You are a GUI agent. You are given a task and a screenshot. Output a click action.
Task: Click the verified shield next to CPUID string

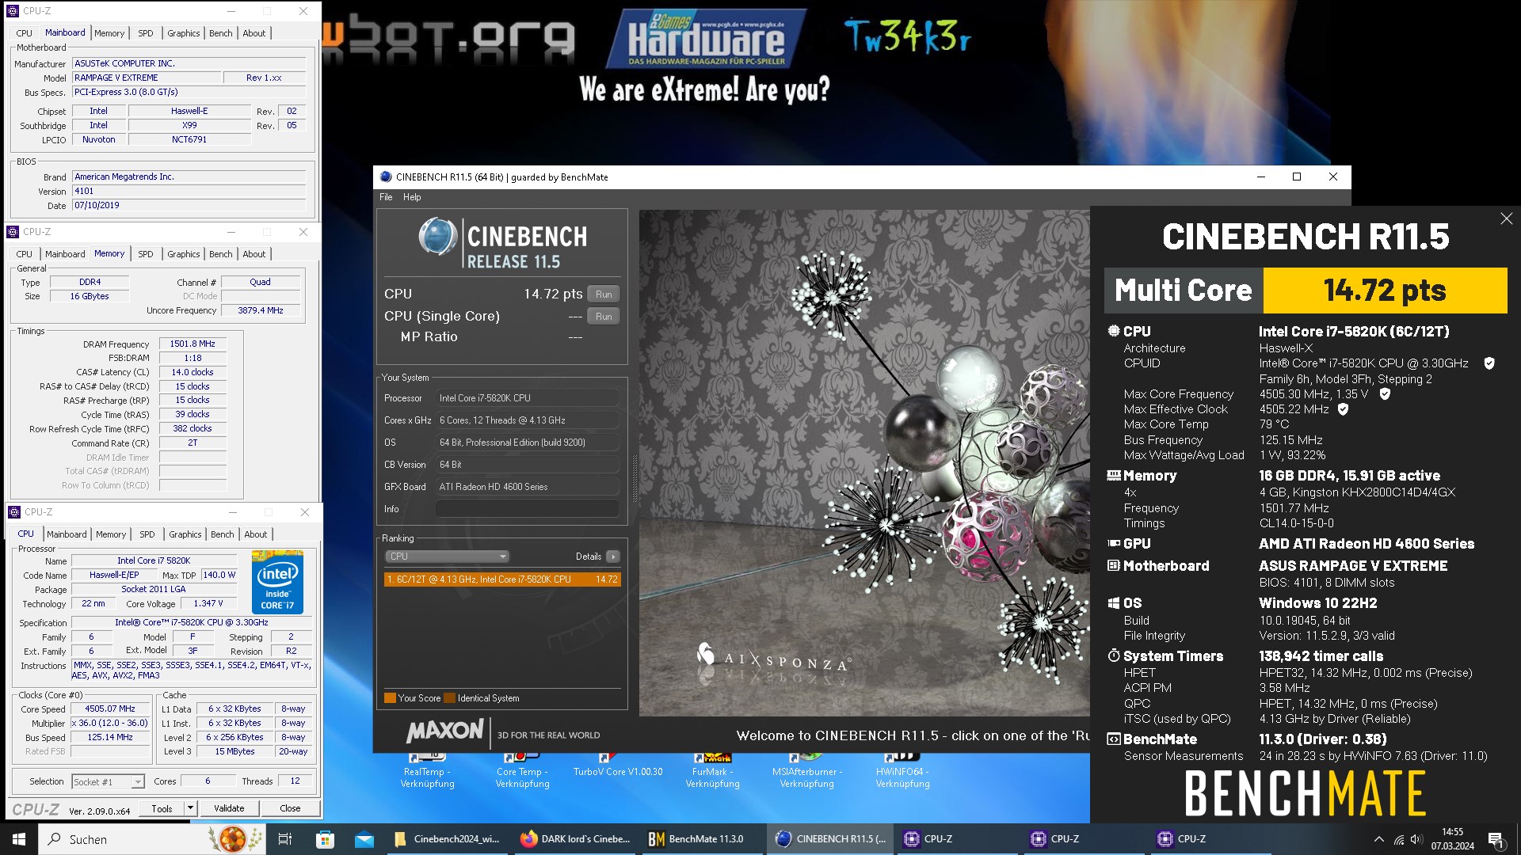point(1489,363)
